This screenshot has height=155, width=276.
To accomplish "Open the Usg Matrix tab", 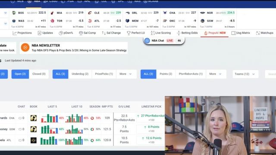I will (x=241, y=33).
